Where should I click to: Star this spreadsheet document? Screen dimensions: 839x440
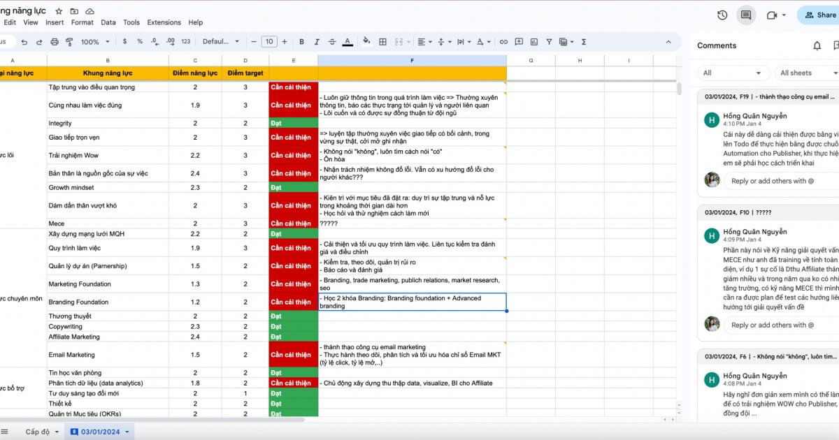(59, 11)
